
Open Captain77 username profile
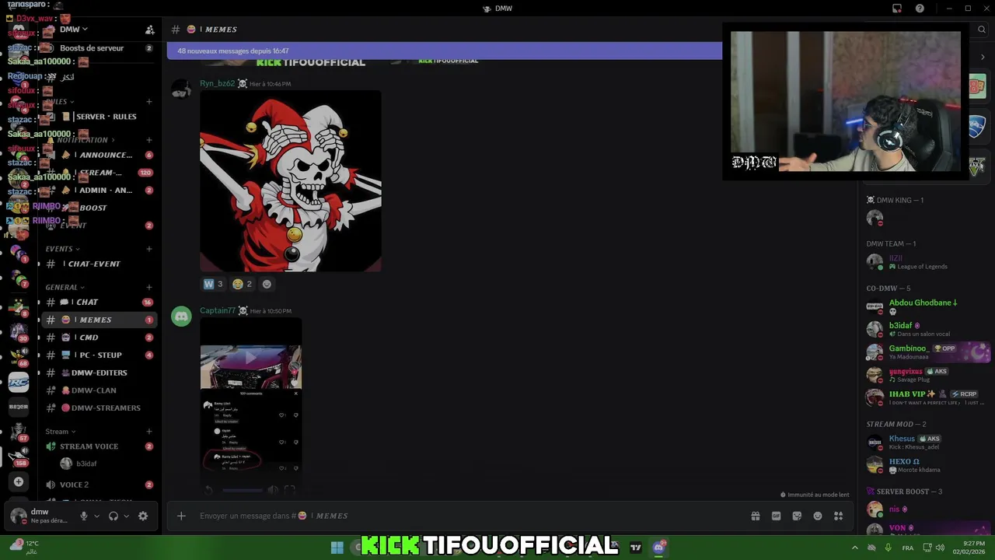(218, 310)
